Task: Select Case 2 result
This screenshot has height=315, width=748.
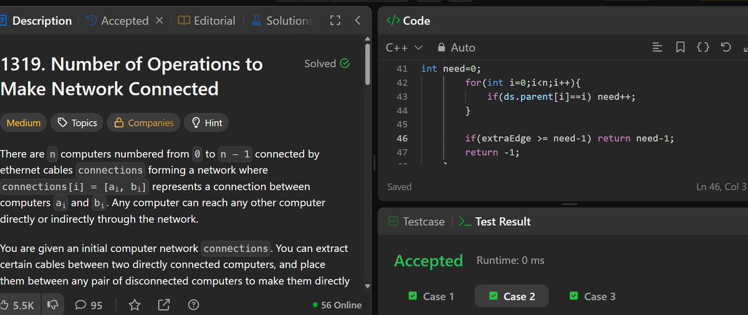Action: point(512,296)
